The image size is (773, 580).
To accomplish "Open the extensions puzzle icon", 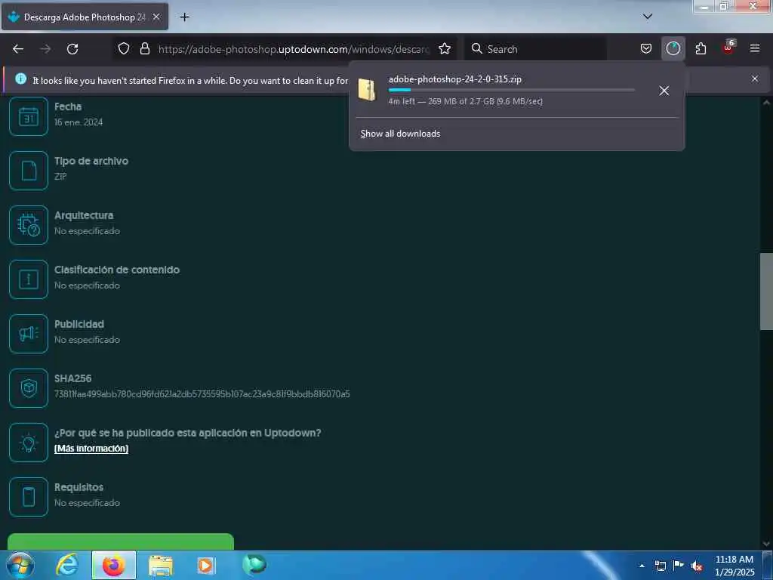I will pyautogui.click(x=701, y=48).
